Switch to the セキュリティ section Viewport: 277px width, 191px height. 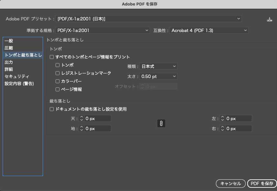[17, 76]
